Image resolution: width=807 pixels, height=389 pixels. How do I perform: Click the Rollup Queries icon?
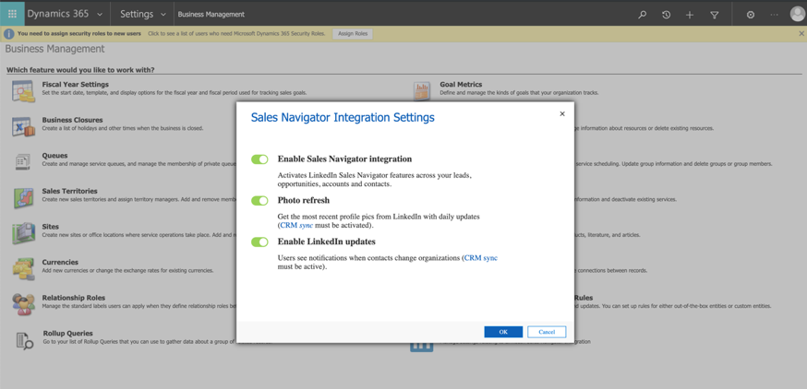24,340
